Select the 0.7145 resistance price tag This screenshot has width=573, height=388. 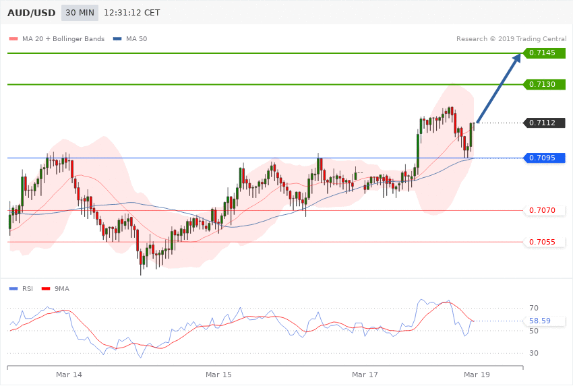click(x=545, y=53)
